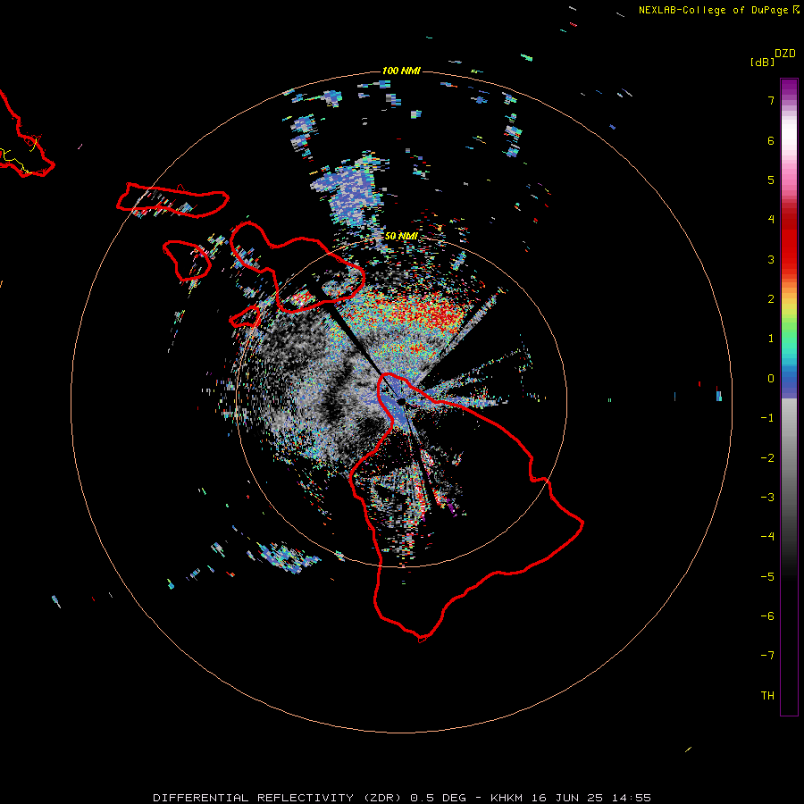Click the 3 value on color scale
This screenshot has width=804, height=804.
771,259
